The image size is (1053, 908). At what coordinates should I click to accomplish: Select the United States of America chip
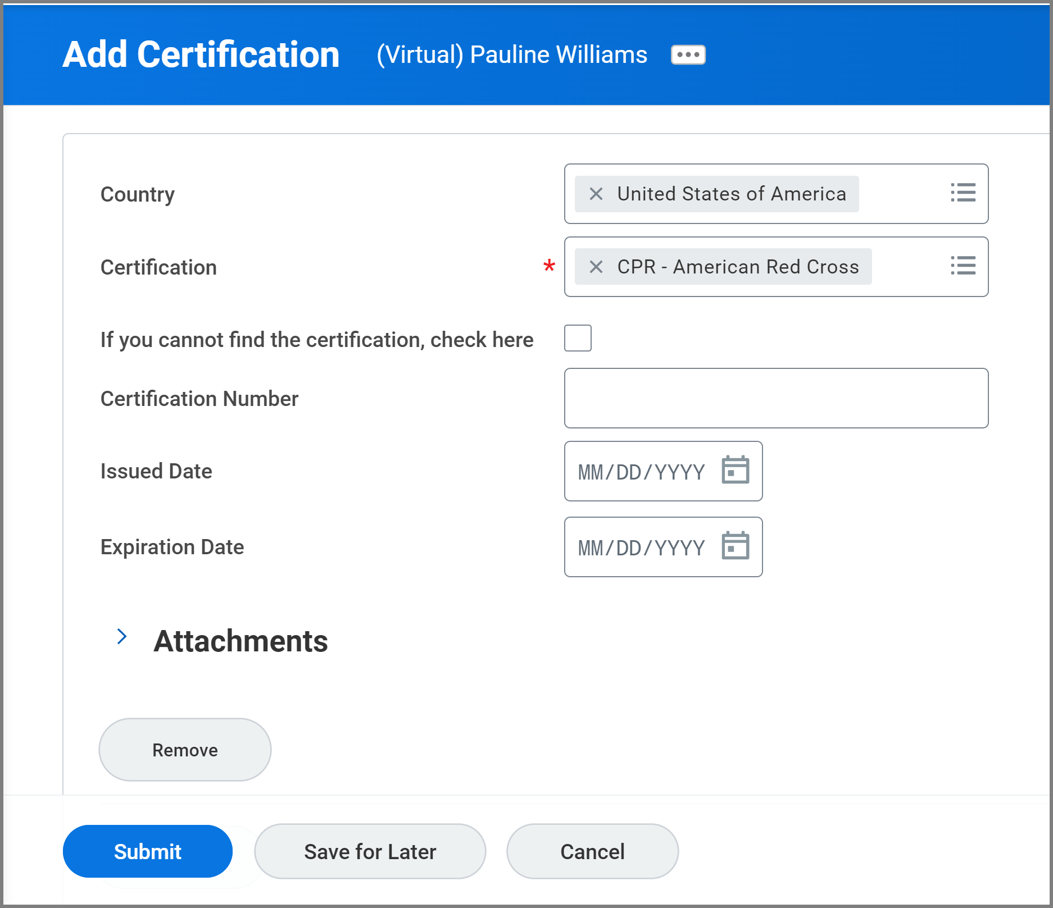pyautogui.click(x=730, y=194)
